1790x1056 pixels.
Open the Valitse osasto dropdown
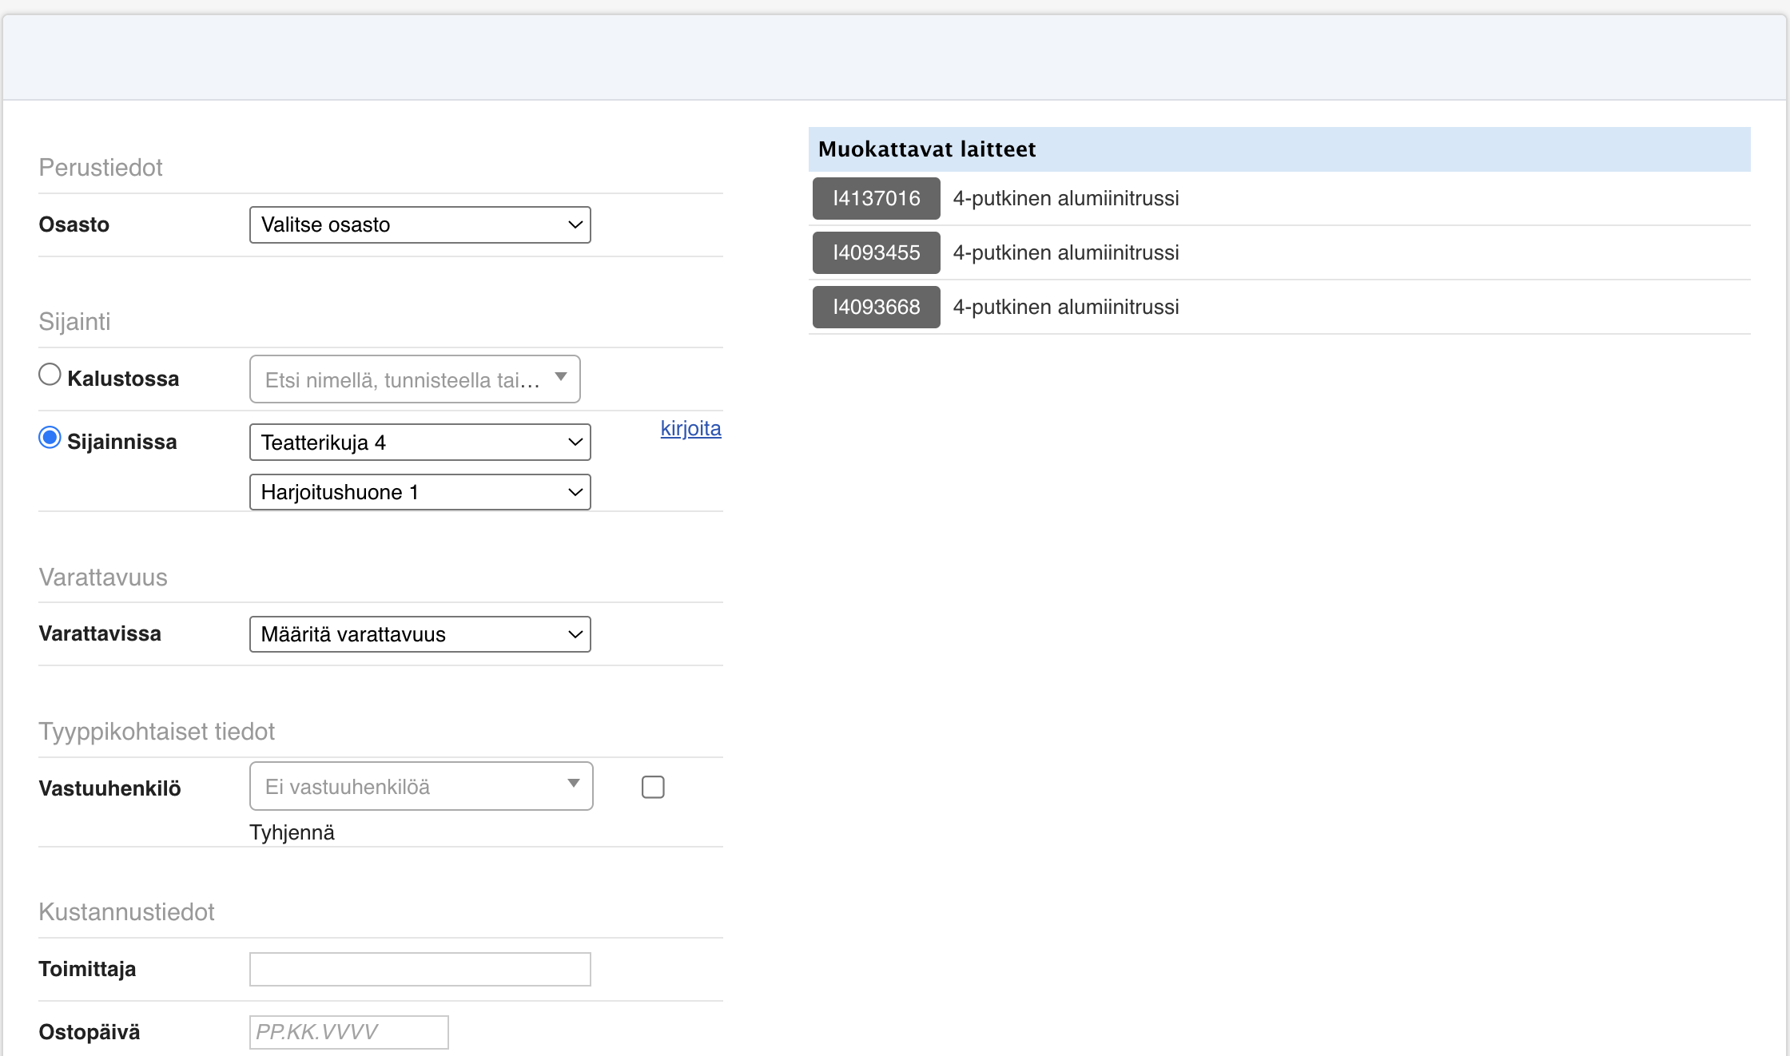click(x=419, y=225)
